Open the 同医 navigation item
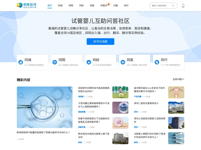The width and height of the screenshot is (201, 150). pyautogui.click(x=92, y=6)
